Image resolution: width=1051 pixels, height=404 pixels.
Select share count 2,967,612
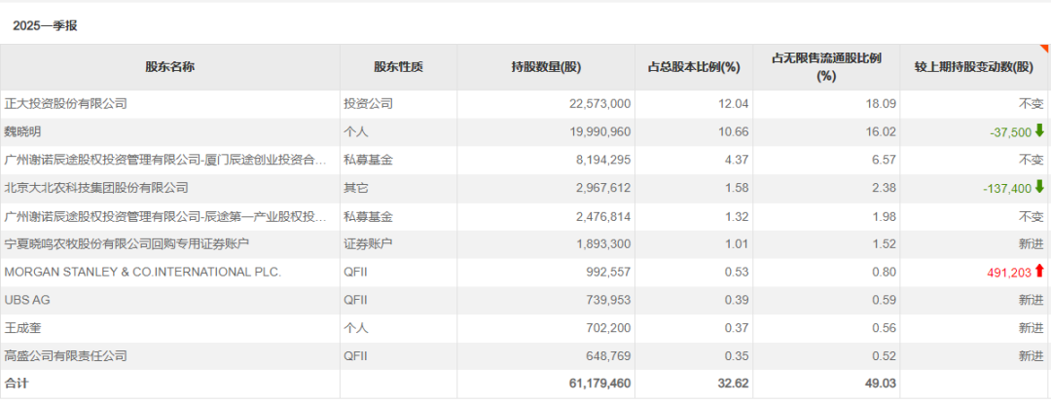point(603,188)
